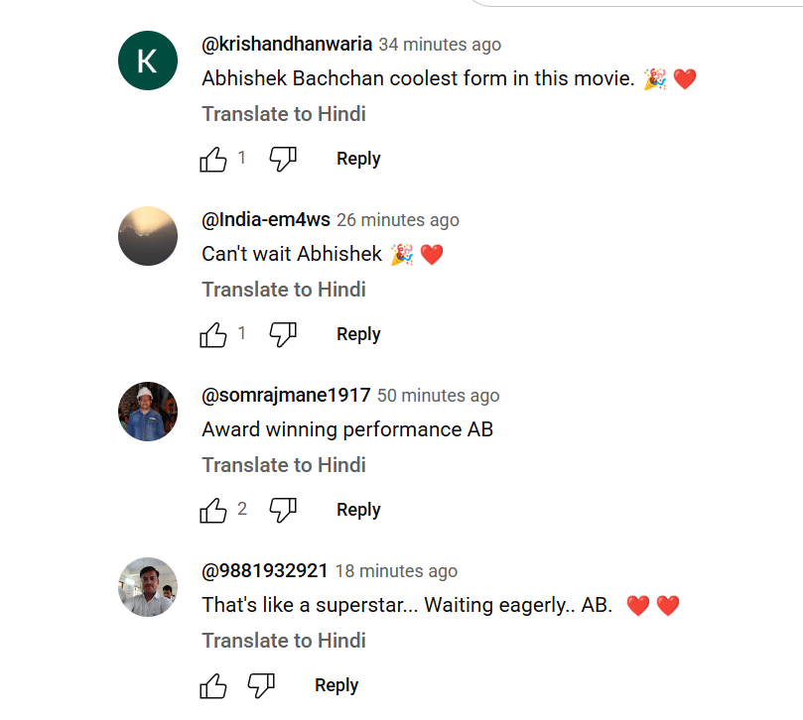
Task: Reply to @somrajmane1917's comment
Action: pyautogui.click(x=358, y=510)
